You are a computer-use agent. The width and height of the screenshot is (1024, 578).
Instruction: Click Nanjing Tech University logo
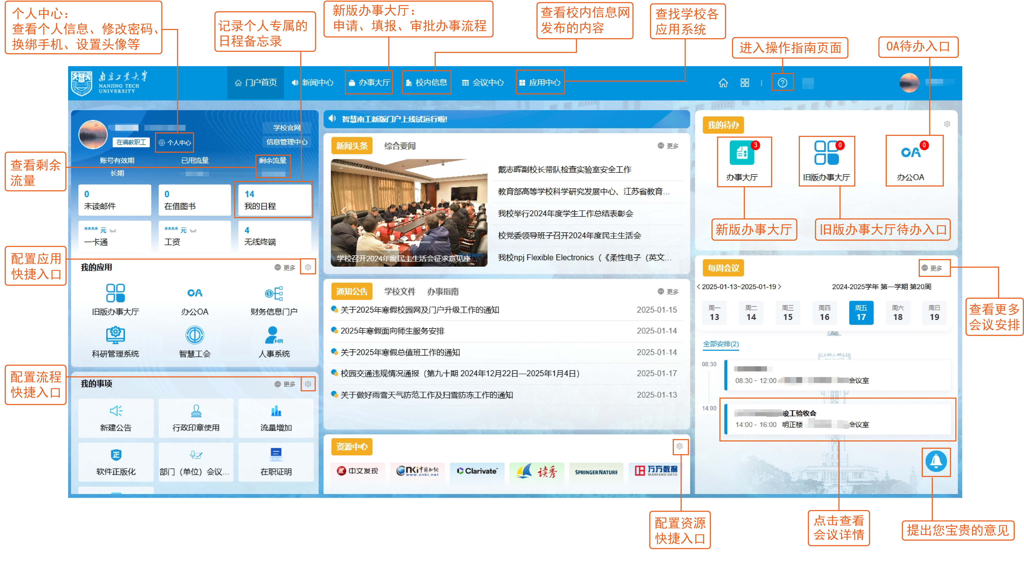[109, 83]
